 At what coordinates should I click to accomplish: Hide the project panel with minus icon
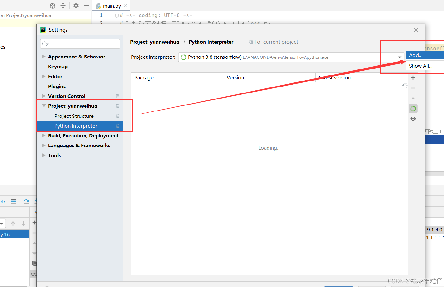[86, 6]
